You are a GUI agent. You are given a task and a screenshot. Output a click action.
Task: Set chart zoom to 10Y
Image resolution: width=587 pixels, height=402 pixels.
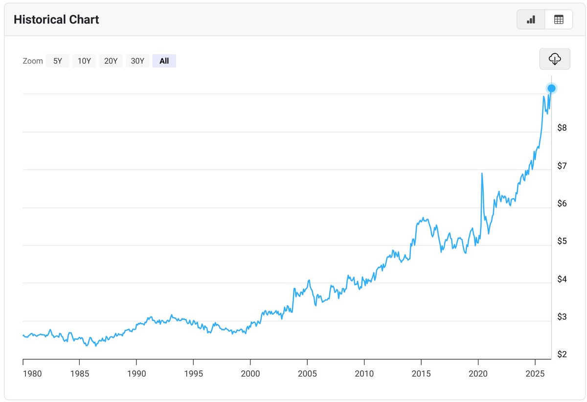pyautogui.click(x=84, y=61)
